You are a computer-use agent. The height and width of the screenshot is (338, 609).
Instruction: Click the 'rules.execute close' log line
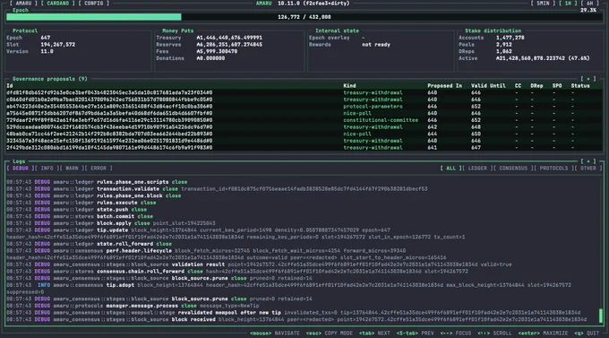[81, 203]
